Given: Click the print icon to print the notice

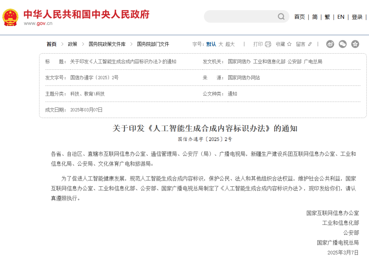Looking at the screenshot, I should (x=268, y=44).
